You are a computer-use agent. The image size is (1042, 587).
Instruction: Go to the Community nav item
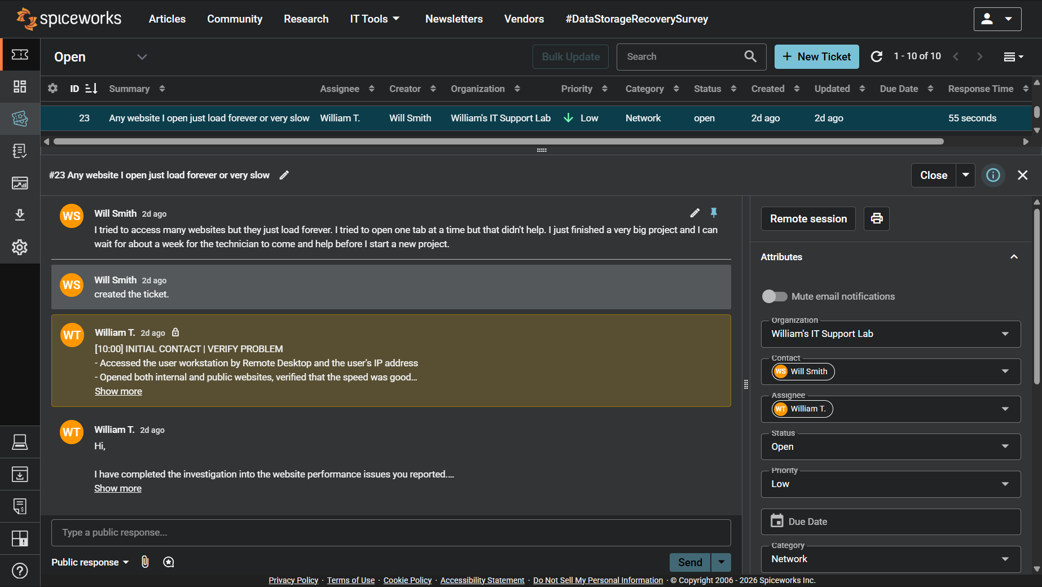[x=235, y=19]
